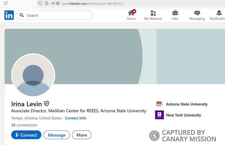Open the Arizona State University link

(182, 104)
